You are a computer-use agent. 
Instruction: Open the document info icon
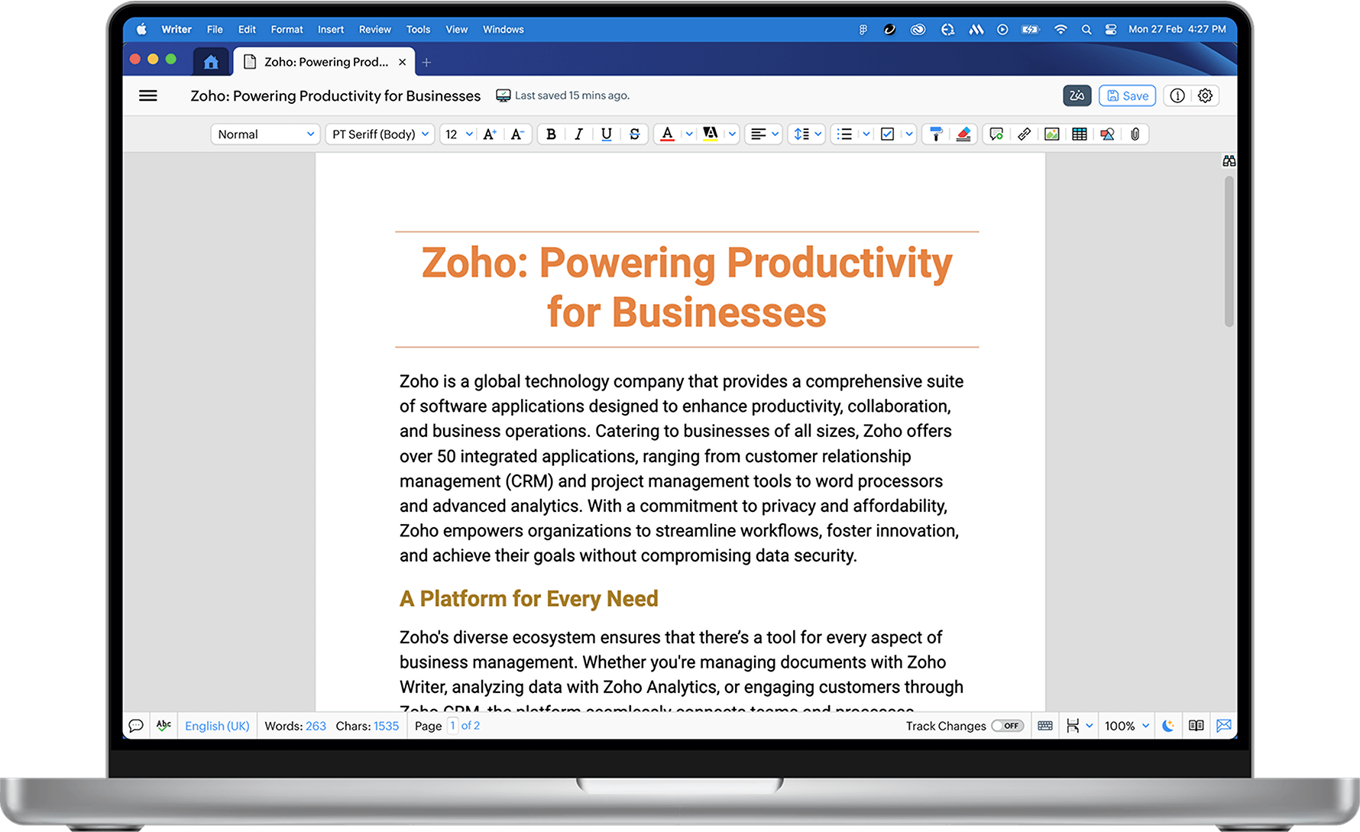pyautogui.click(x=1177, y=96)
